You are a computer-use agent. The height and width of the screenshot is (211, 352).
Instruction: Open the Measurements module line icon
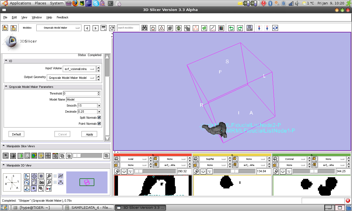click(x=213, y=28)
